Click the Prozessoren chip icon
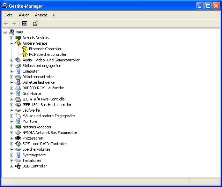This screenshot has width=222, height=187. tap(18, 138)
